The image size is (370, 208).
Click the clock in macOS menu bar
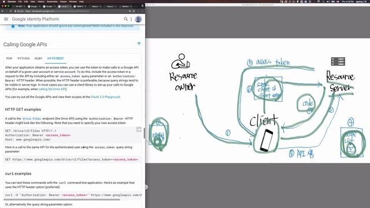347,1
